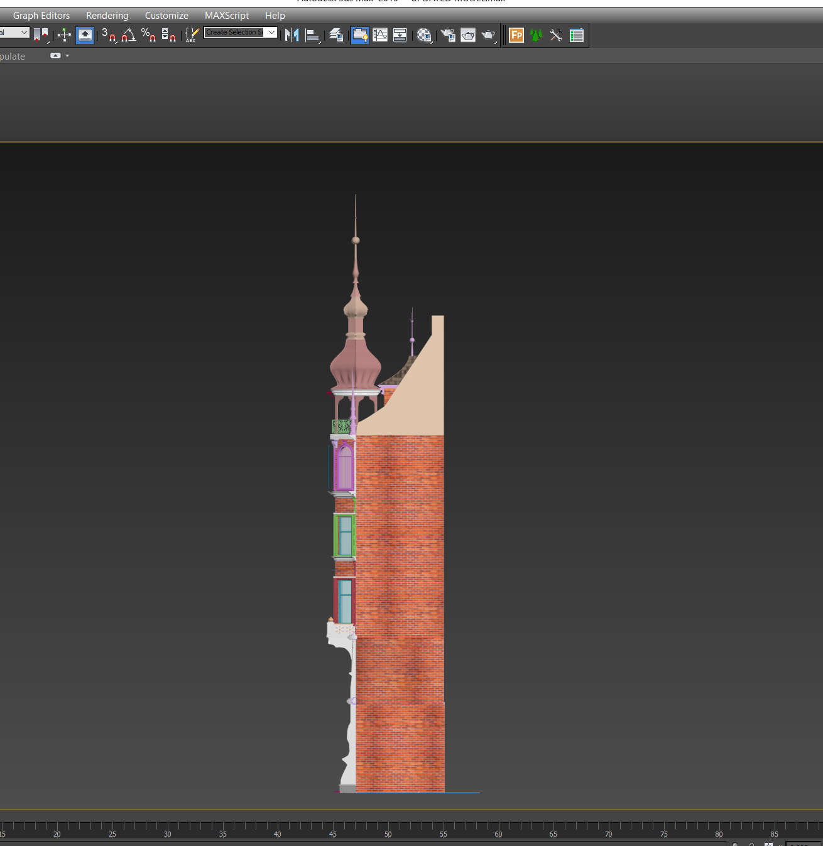Toggle the Angle Snap button
Image resolution: width=823 pixels, height=846 pixels.
tap(129, 35)
